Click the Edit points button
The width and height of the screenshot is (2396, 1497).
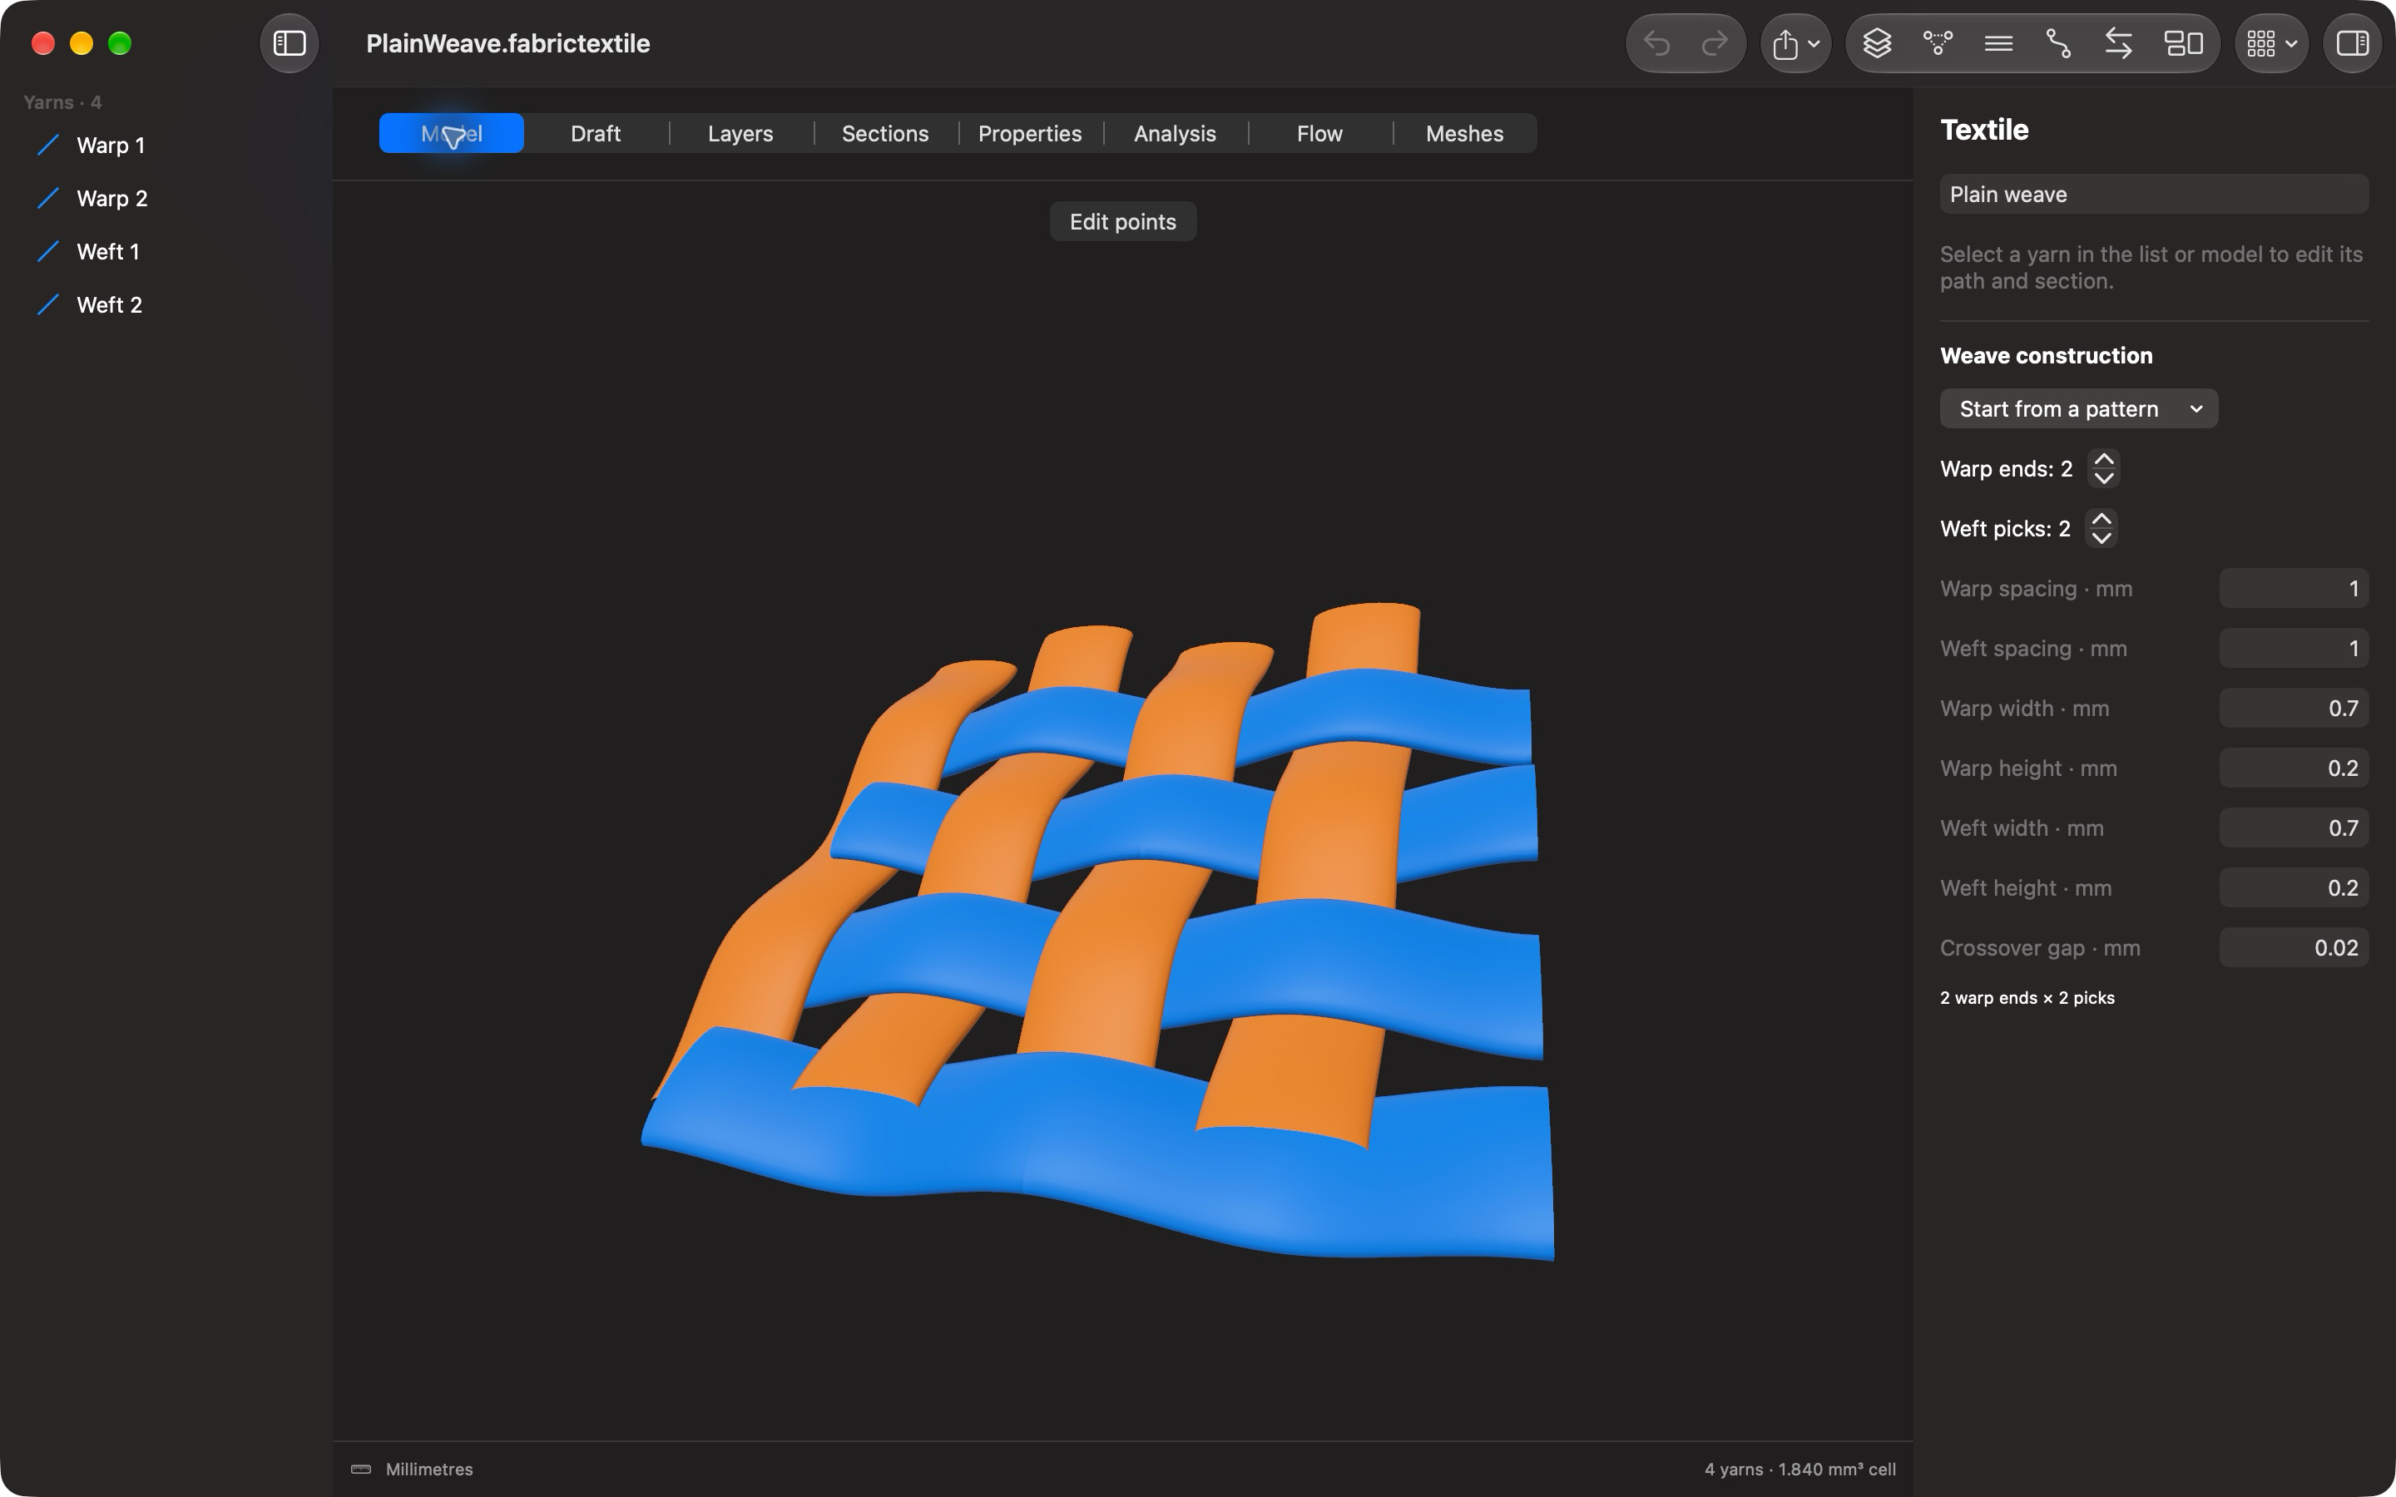(x=1123, y=222)
